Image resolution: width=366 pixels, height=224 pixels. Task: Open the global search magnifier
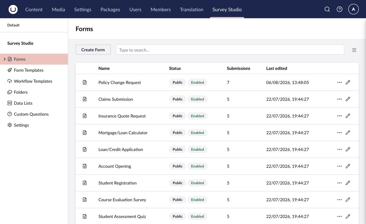(327, 9)
